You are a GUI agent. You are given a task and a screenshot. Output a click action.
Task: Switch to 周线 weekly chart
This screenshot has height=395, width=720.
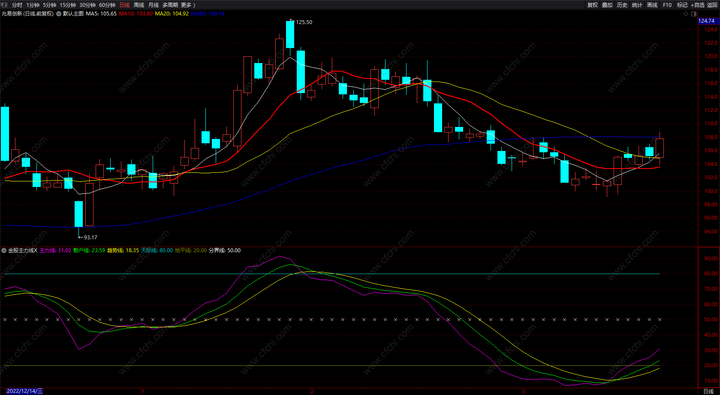(139, 5)
